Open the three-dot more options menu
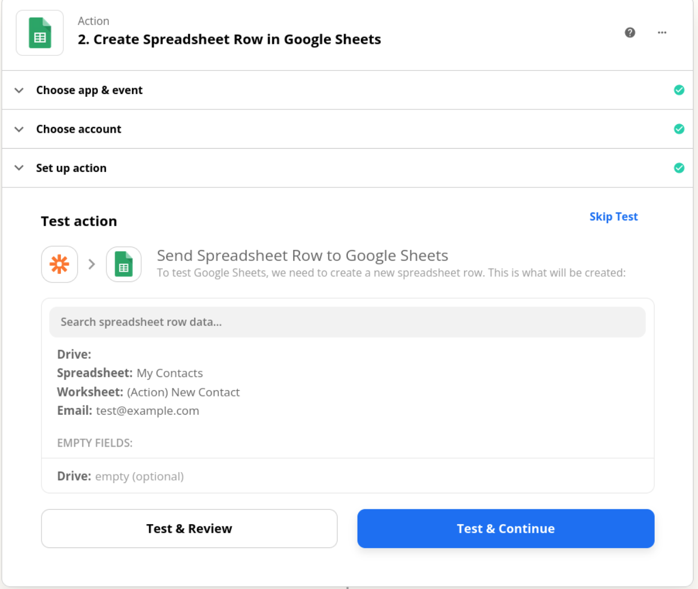This screenshot has height=589, width=698. pyautogui.click(x=662, y=32)
